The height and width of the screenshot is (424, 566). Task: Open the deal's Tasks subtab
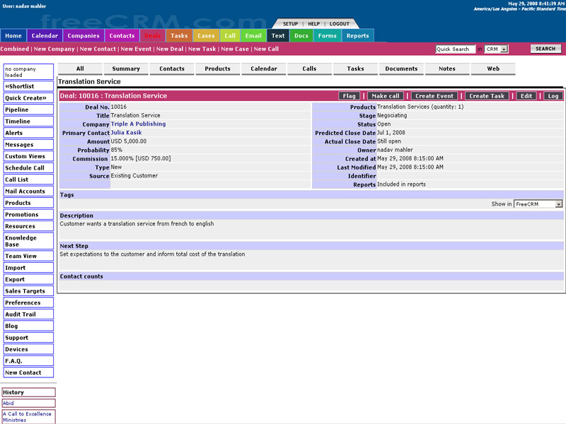click(x=356, y=69)
